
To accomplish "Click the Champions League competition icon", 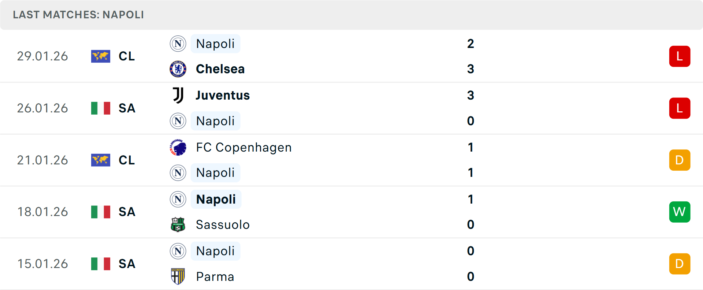I will click(101, 56).
